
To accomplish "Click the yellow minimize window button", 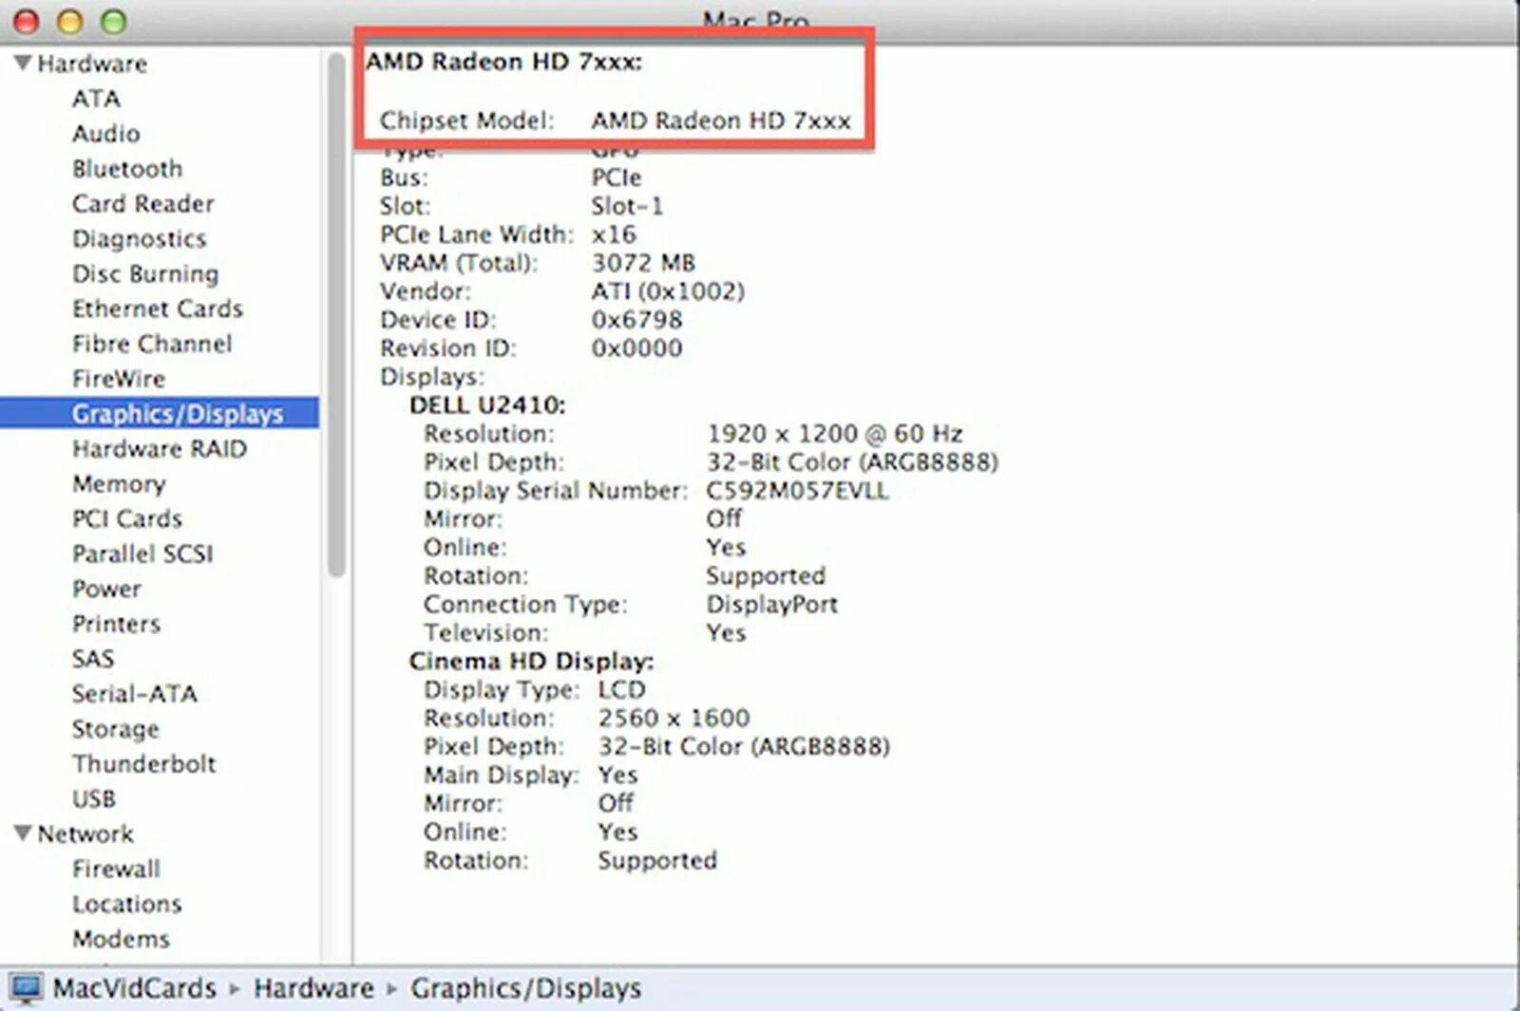I will (x=69, y=21).
